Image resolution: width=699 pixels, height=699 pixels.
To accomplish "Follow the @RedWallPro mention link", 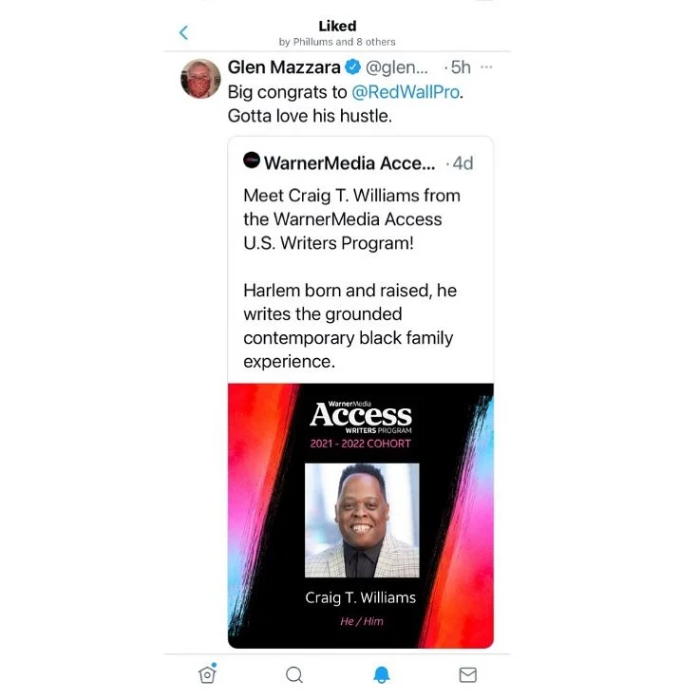I will [x=406, y=92].
